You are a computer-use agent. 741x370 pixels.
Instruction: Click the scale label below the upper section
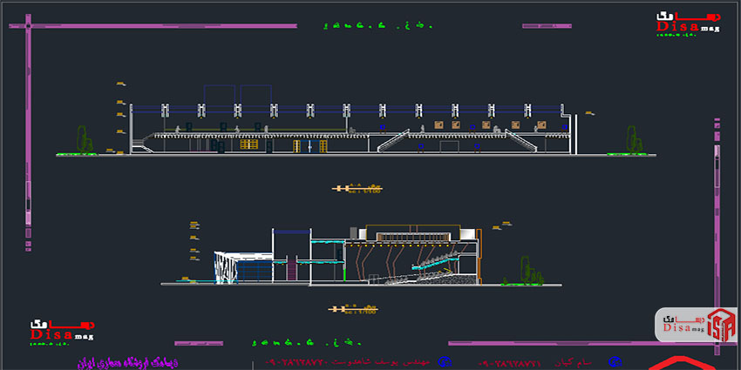357,187
